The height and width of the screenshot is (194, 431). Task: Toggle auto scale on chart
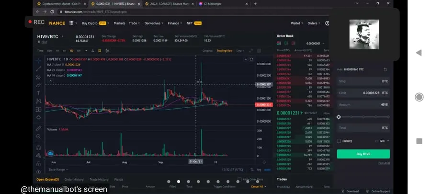pos(267,170)
